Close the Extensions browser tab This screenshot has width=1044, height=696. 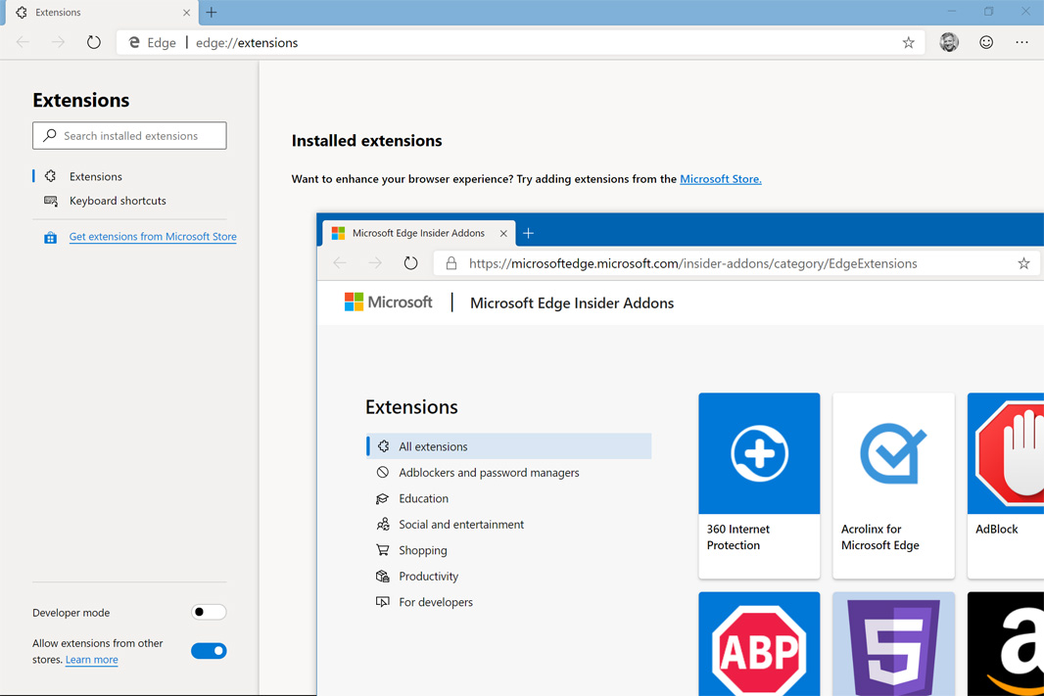pos(186,13)
